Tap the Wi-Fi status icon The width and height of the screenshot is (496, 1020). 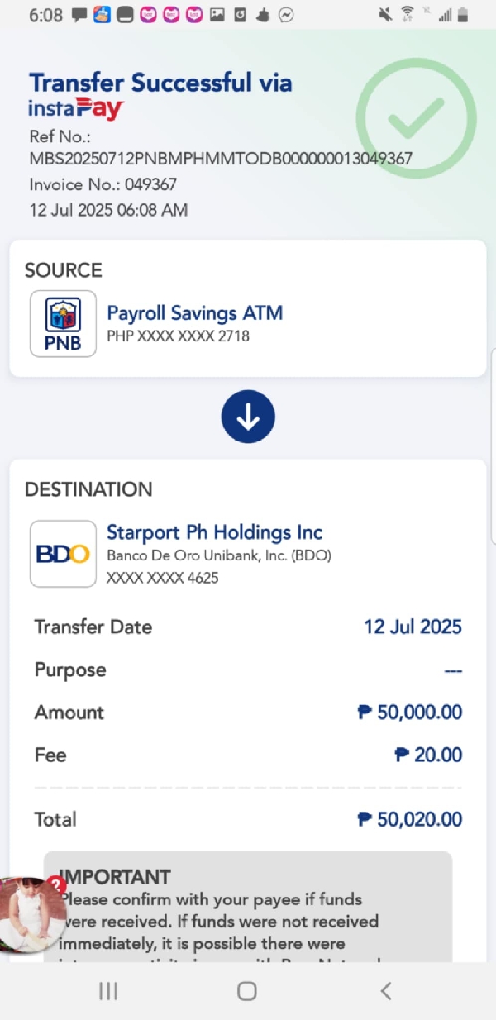point(407,14)
